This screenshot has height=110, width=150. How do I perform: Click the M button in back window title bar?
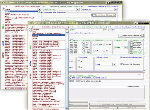pos(108,3)
